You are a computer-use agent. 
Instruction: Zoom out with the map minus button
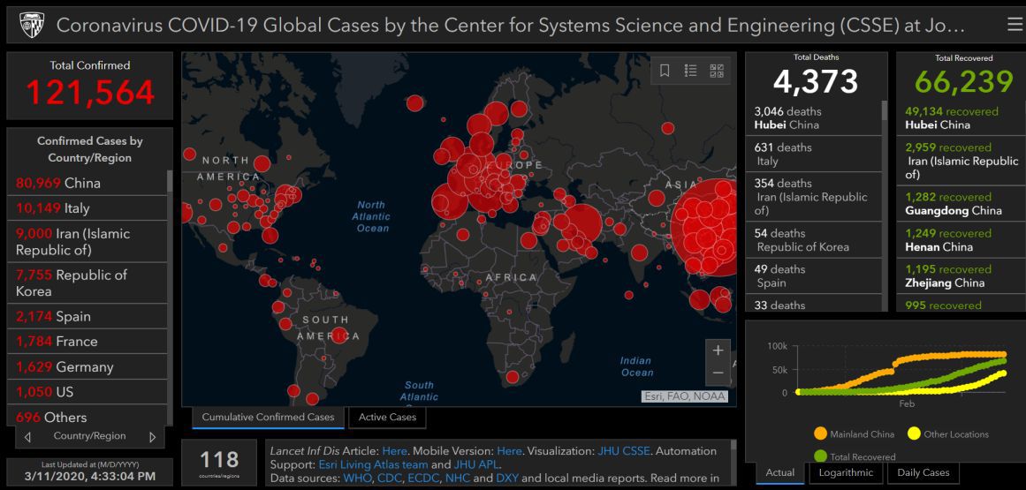pyautogui.click(x=718, y=373)
